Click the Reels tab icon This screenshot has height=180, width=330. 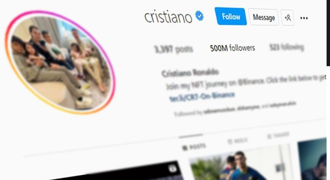click(230, 142)
